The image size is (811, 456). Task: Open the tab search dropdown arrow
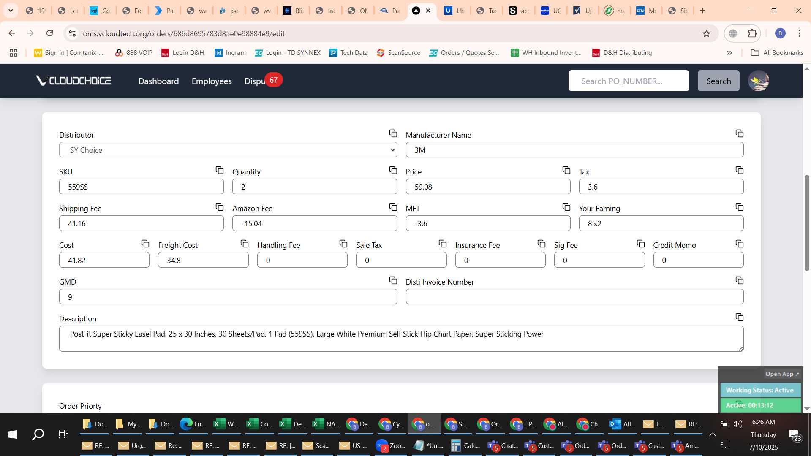pyautogui.click(x=11, y=11)
